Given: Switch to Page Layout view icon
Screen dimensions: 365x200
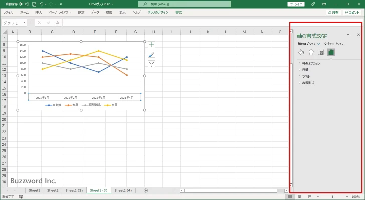Looking at the screenshot, I should pyautogui.click(x=300, y=197).
